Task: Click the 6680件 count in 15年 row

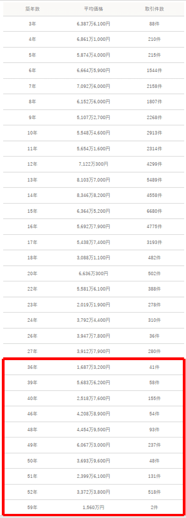Action: coord(154,211)
